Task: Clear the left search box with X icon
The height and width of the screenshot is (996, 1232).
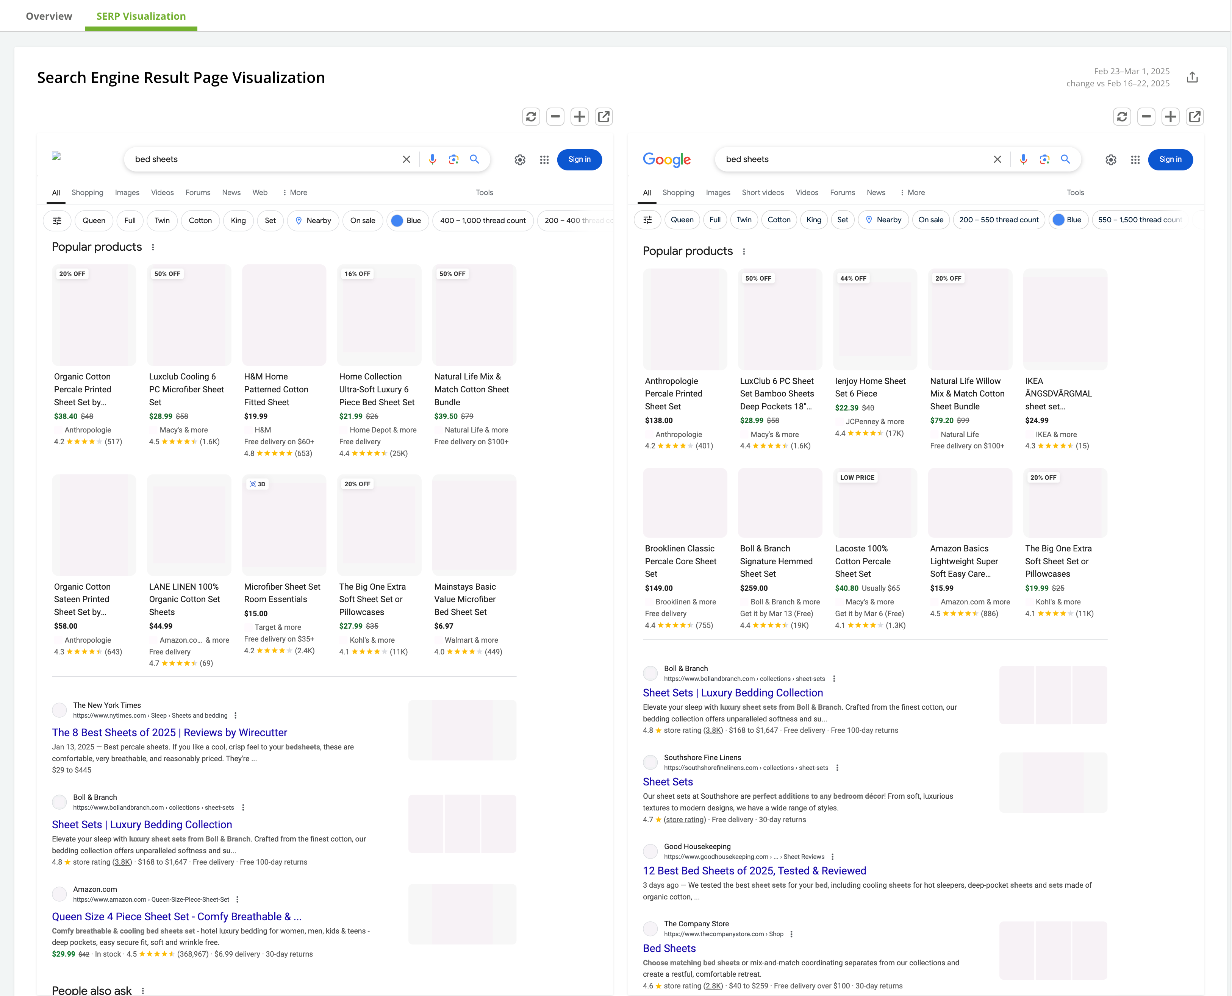Action: pyautogui.click(x=406, y=159)
